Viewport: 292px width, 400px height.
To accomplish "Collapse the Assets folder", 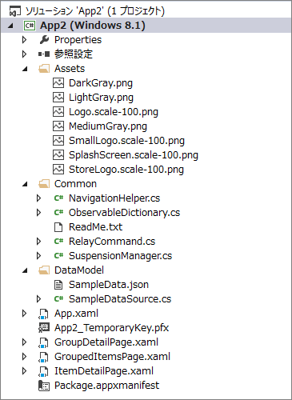I will point(25,69).
